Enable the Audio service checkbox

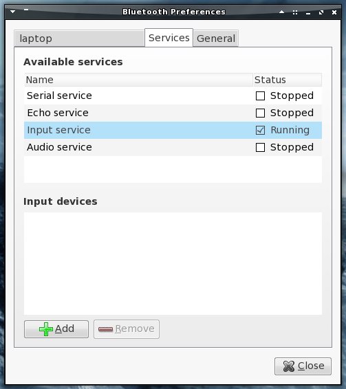(260, 147)
